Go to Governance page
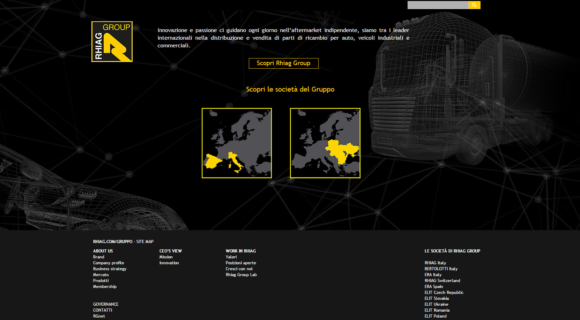Viewport: 580px width, 320px height. click(x=106, y=304)
